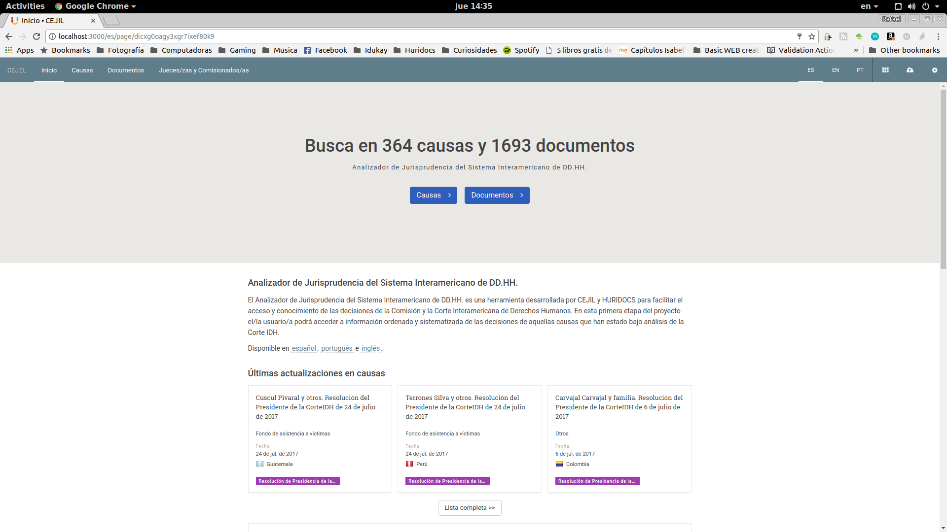Follow the inglés link
The height and width of the screenshot is (532, 947).
click(x=371, y=348)
